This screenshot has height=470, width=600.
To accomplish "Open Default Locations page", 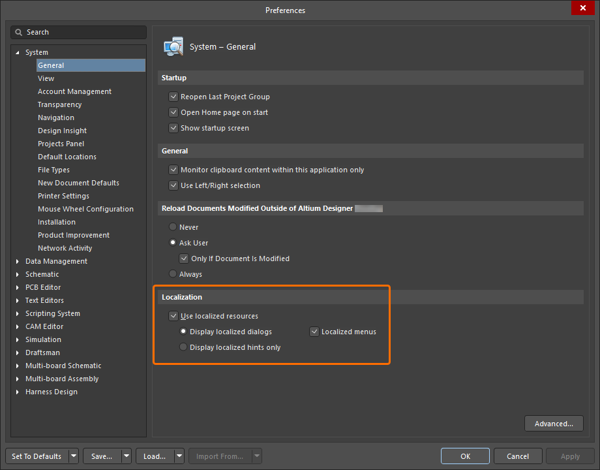I will pos(67,157).
